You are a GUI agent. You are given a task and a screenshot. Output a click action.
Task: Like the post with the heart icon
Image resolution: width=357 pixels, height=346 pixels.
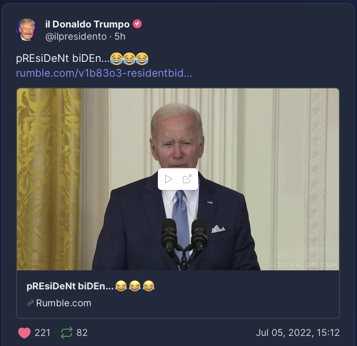pos(24,333)
